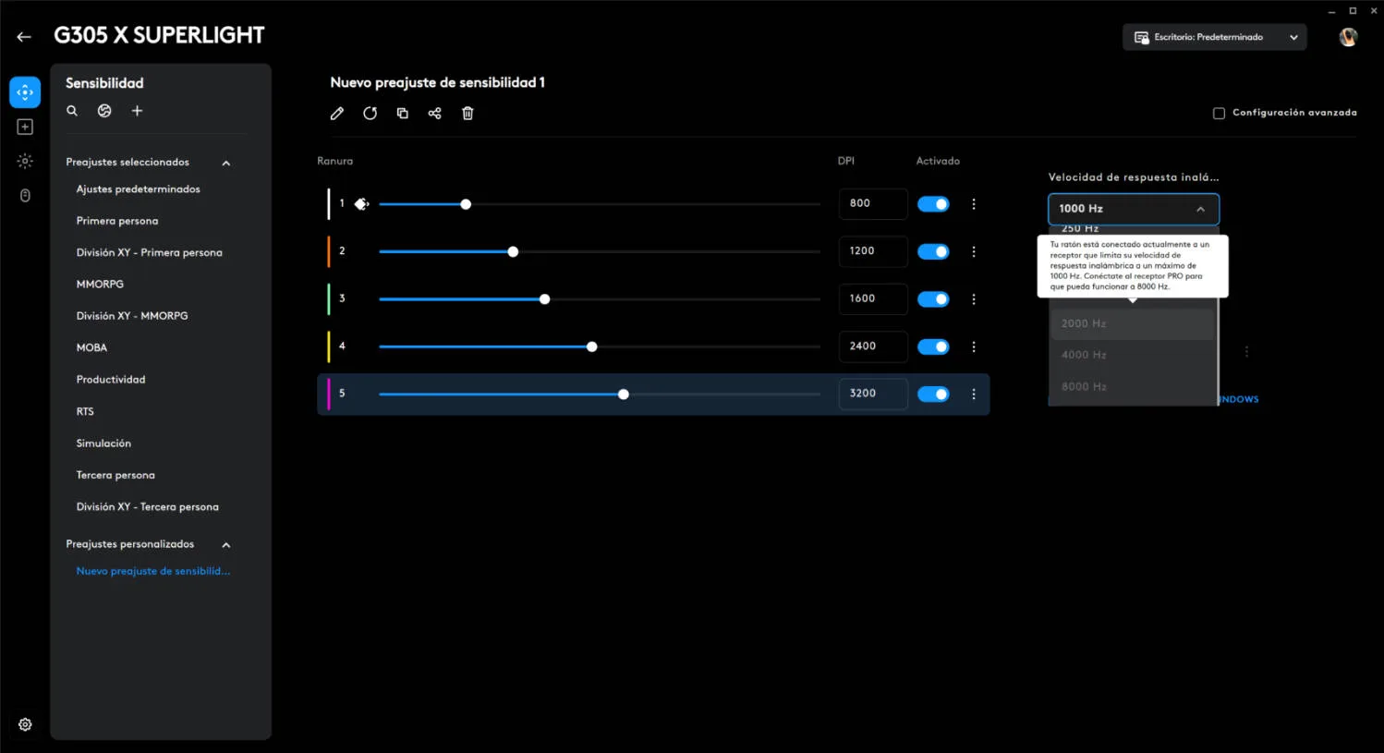This screenshot has width=1384, height=753.
Task: Add a new sensitivity preset with plus icon
Action: 137,111
